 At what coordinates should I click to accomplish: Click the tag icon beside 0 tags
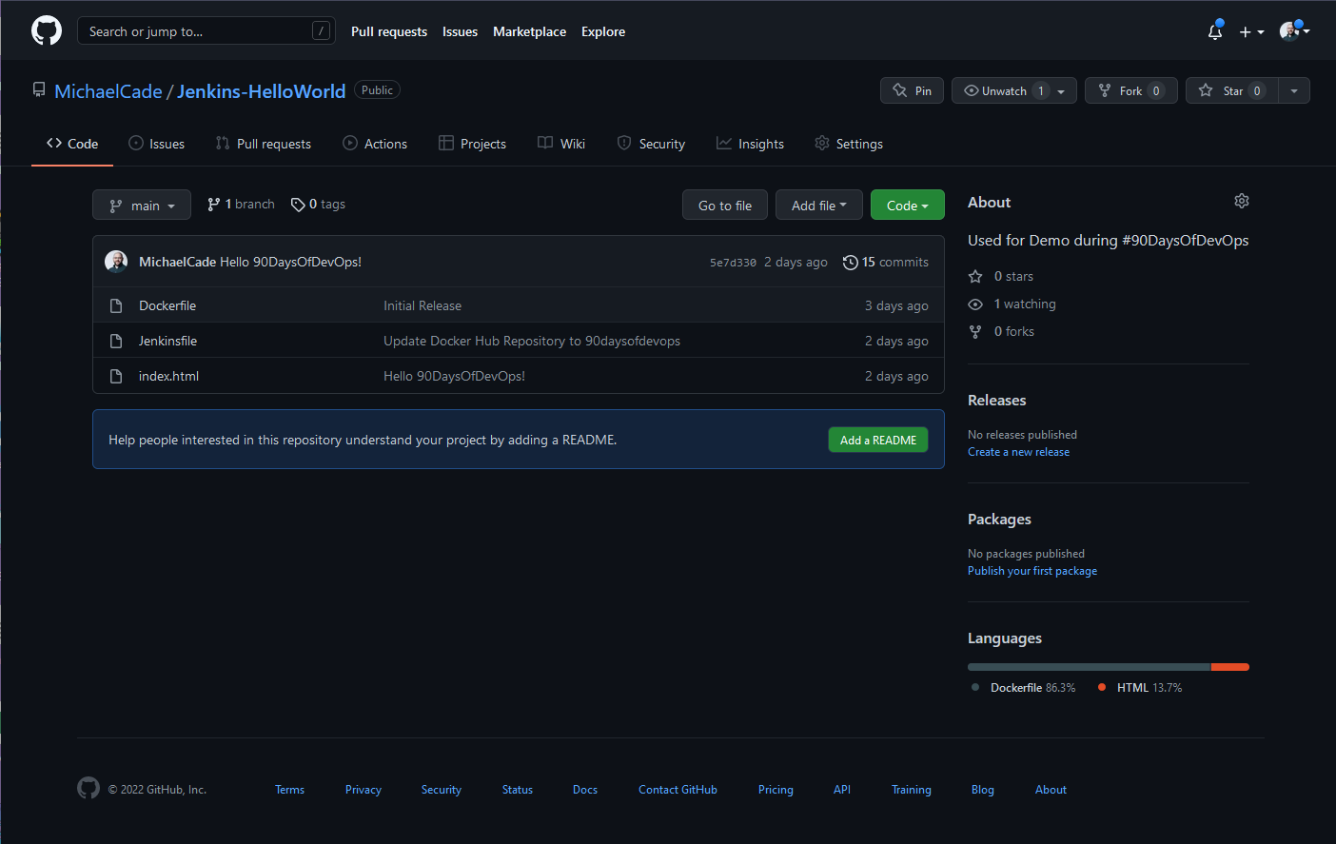click(x=298, y=205)
